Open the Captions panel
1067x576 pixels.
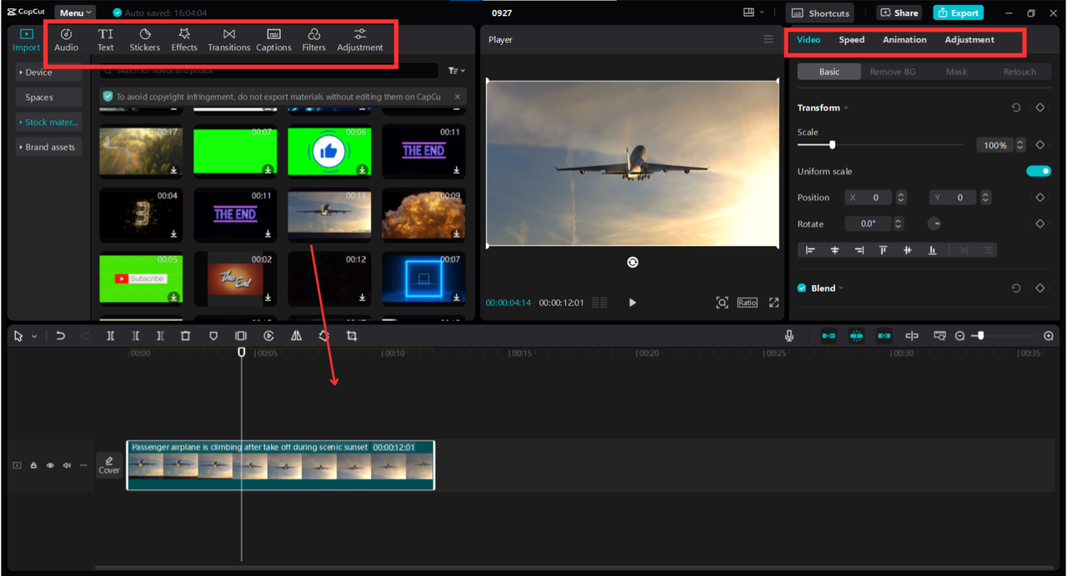tap(273, 39)
